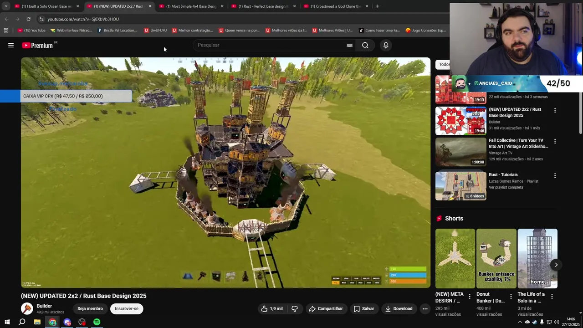Open Spotify from taskbar
This screenshot has width=583, height=328.
[97, 322]
